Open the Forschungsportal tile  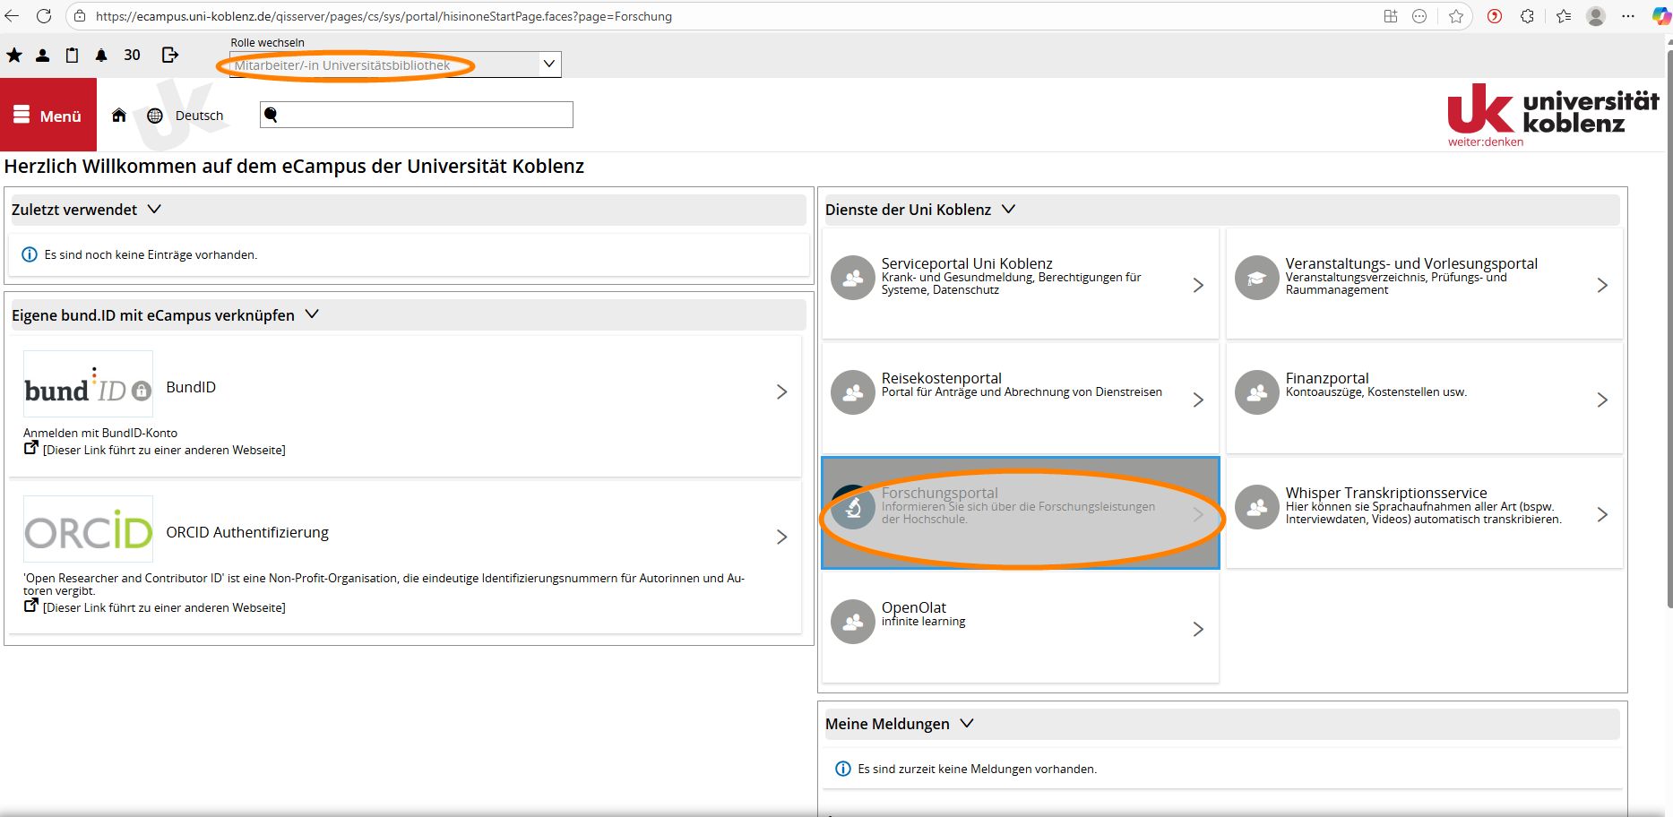tap(1020, 512)
